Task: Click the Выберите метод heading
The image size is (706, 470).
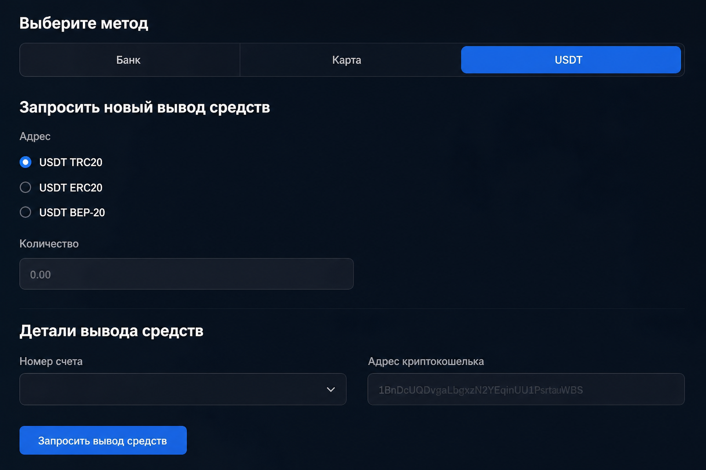Action: (x=84, y=23)
